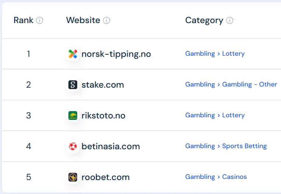
Task: Click the norsk-tipping.no favicon
Action: point(73,54)
